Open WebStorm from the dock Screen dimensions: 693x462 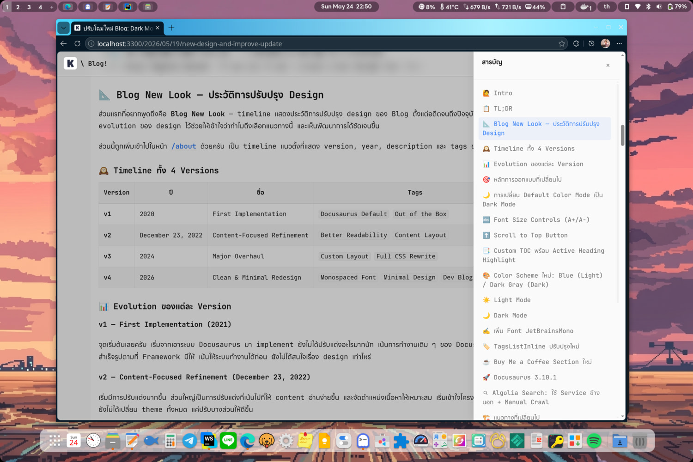tap(209, 441)
